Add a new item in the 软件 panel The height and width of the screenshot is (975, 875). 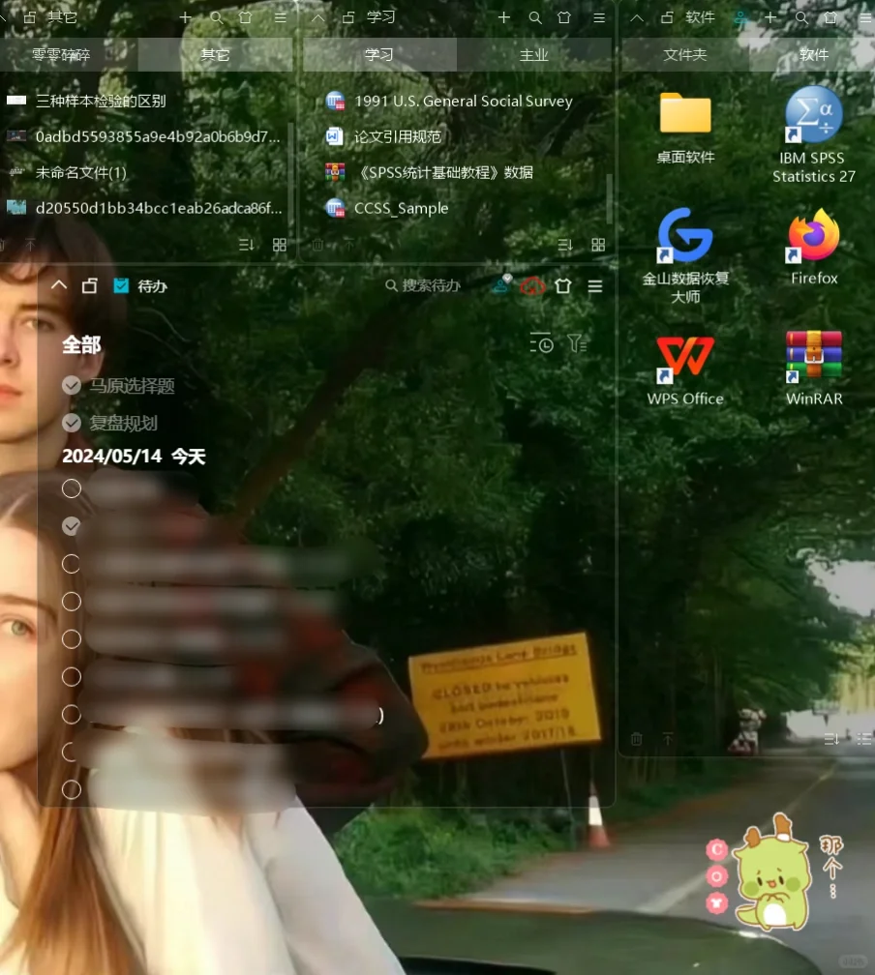click(770, 17)
